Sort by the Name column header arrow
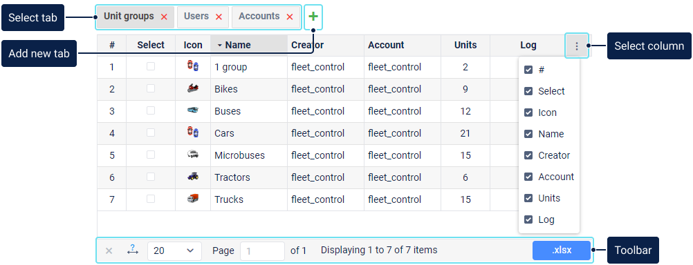693x265 pixels. tap(220, 46)
